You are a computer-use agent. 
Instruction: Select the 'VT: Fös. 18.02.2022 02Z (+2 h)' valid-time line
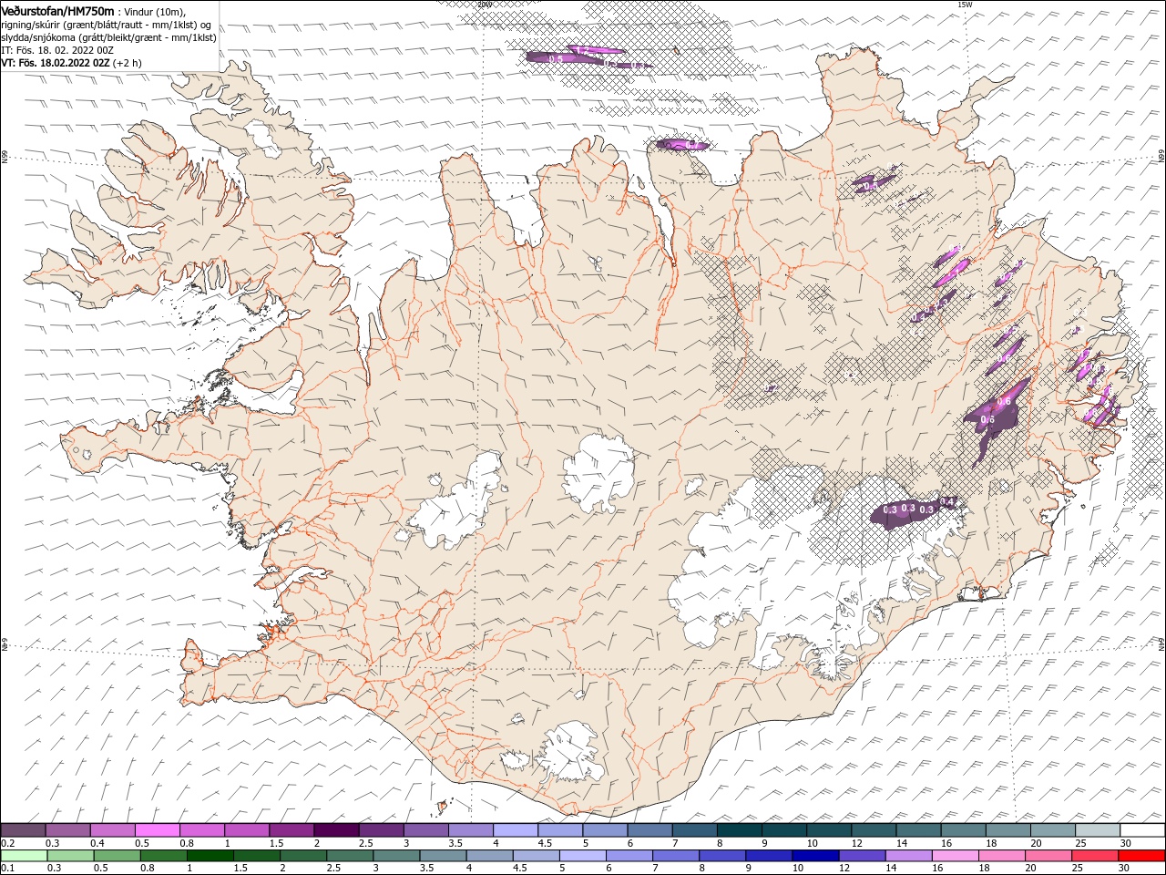click(71, 63)
